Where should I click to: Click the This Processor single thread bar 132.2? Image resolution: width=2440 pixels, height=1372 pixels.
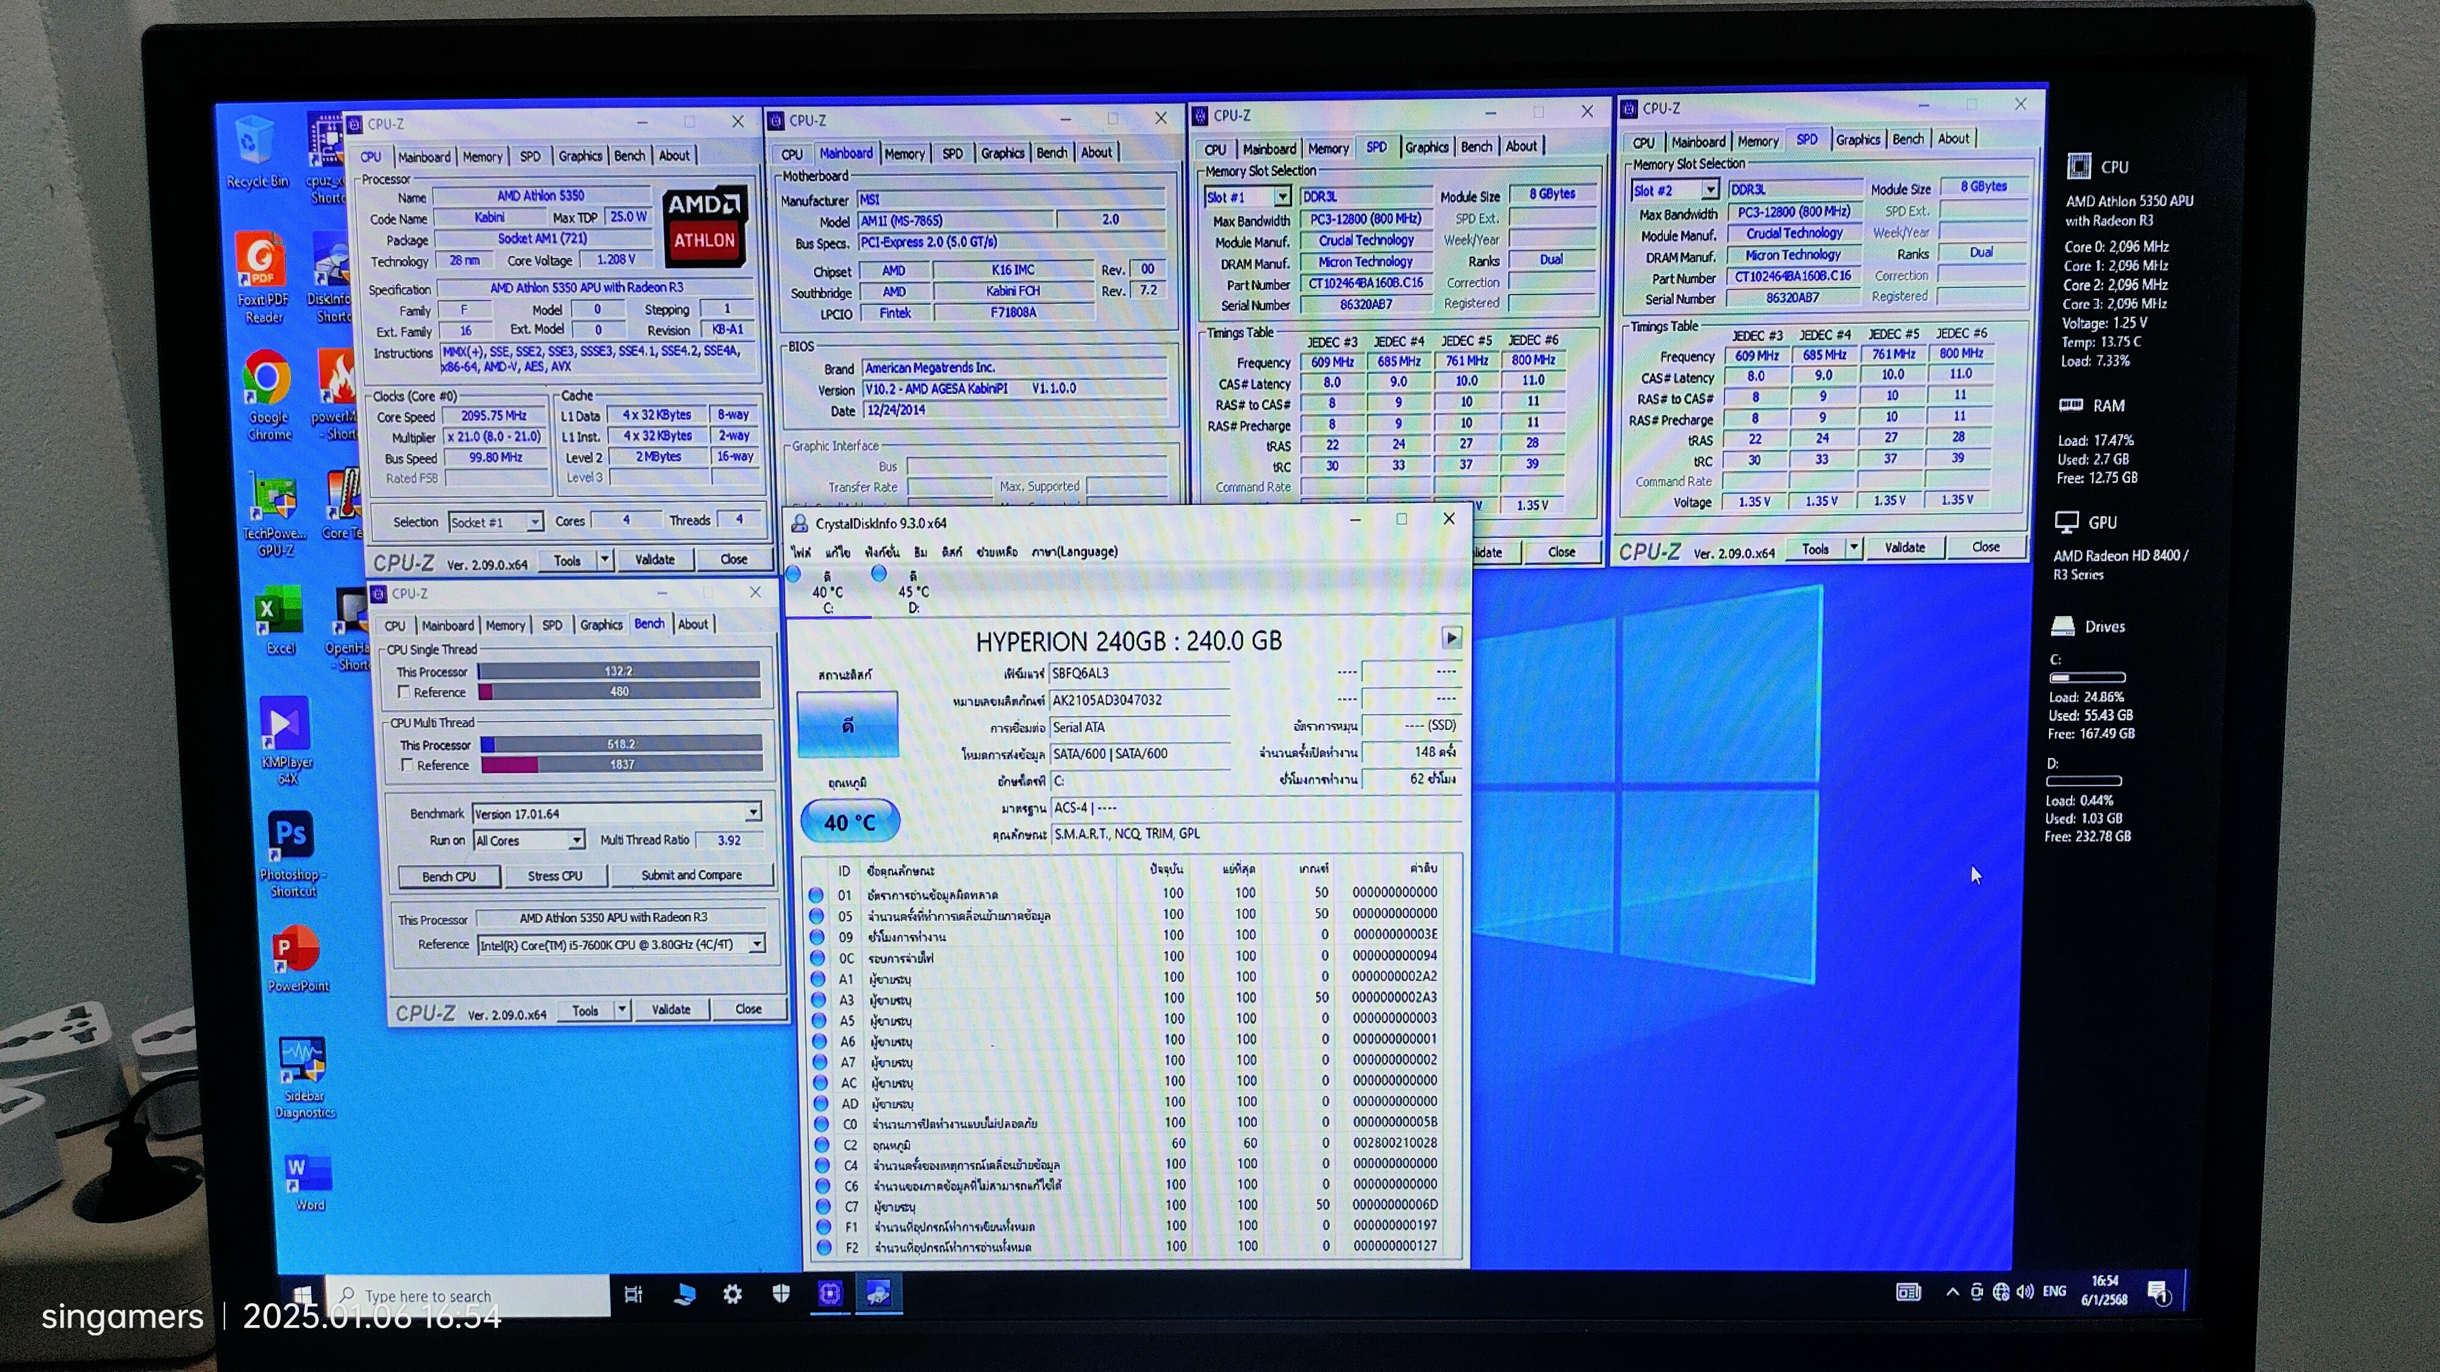point(619,670)
